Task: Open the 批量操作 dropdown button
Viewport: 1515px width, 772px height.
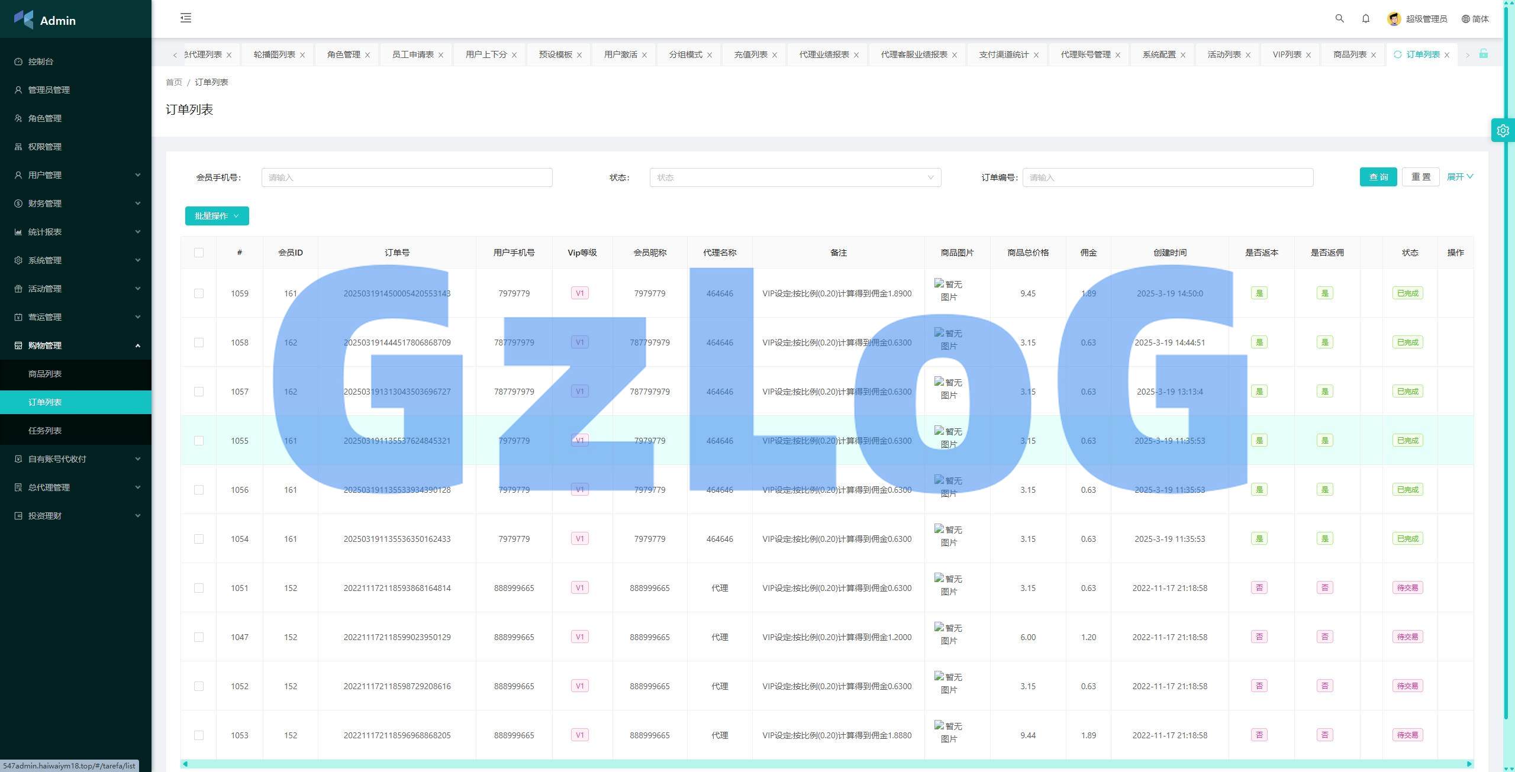Action: click(217, 216)
